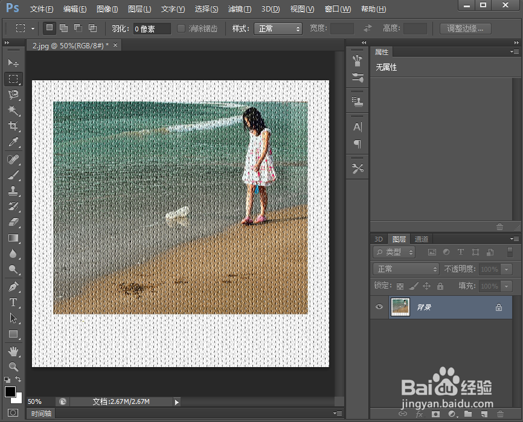The height and width of the screenshot is (422, 523).
Task: Select the Zoom tool
Action: coord(13,366)
